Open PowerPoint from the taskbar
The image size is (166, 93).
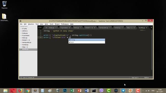click(x=79, y=91)
